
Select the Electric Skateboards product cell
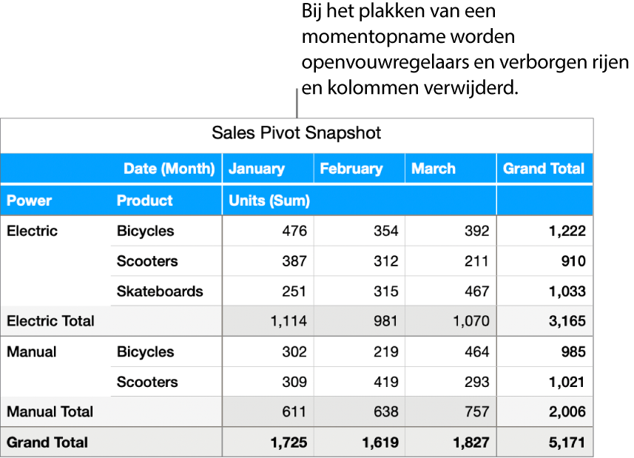pos(160,292)
